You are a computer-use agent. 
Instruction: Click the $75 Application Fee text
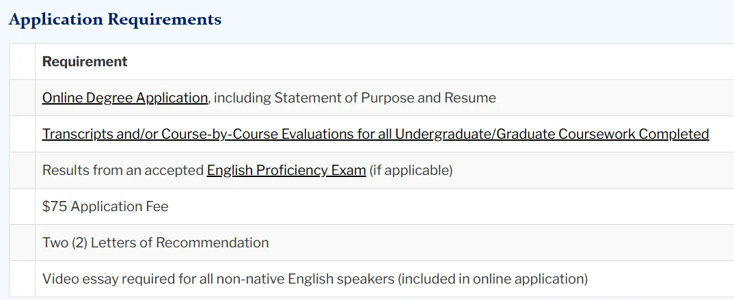coord(105,206)
